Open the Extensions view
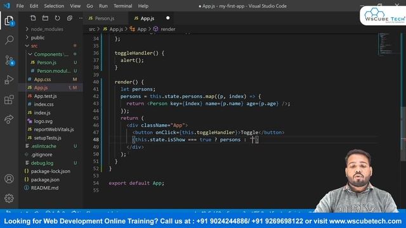Viewport: 406px width, 228px height. tap(9, 99)
